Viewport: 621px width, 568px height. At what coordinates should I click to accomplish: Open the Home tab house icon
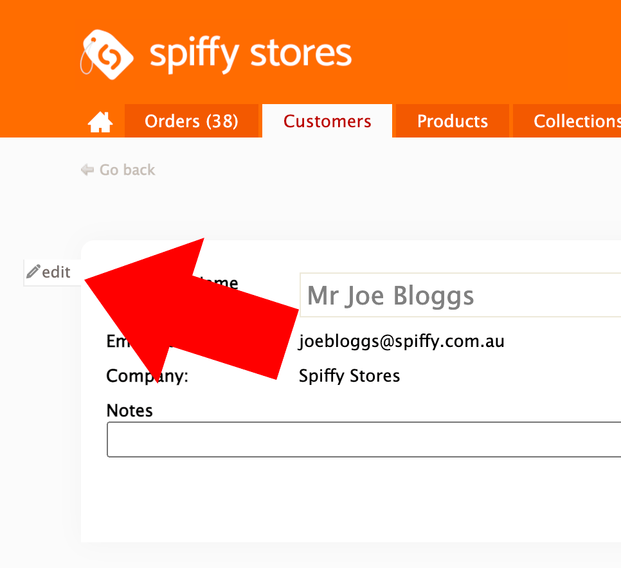100,121
